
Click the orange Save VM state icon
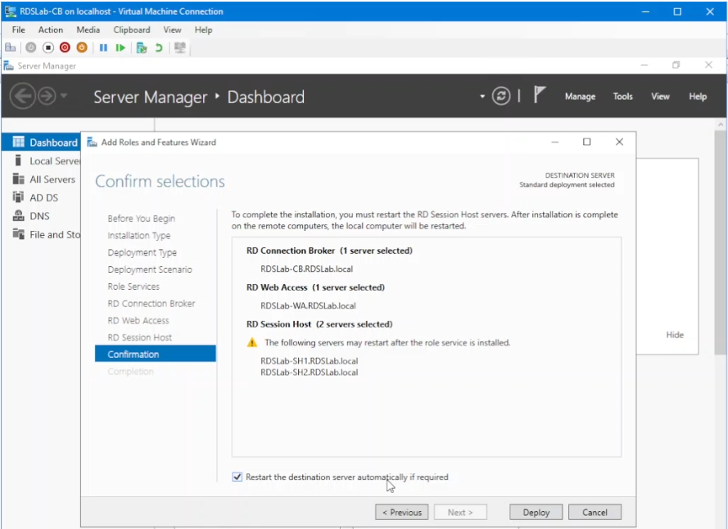pos(81,47)
